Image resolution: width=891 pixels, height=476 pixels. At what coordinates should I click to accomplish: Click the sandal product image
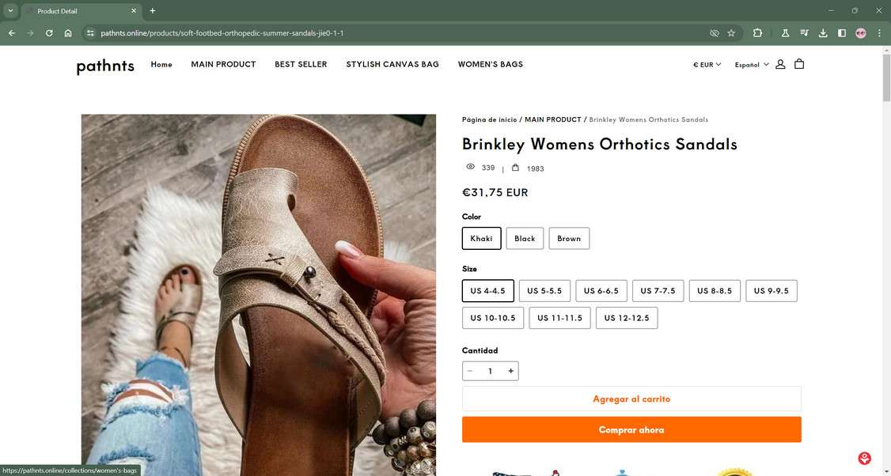pyautogui.click(x=258, y=294)
